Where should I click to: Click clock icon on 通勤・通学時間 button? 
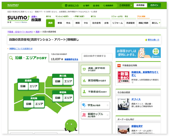(x=84, y=69)
